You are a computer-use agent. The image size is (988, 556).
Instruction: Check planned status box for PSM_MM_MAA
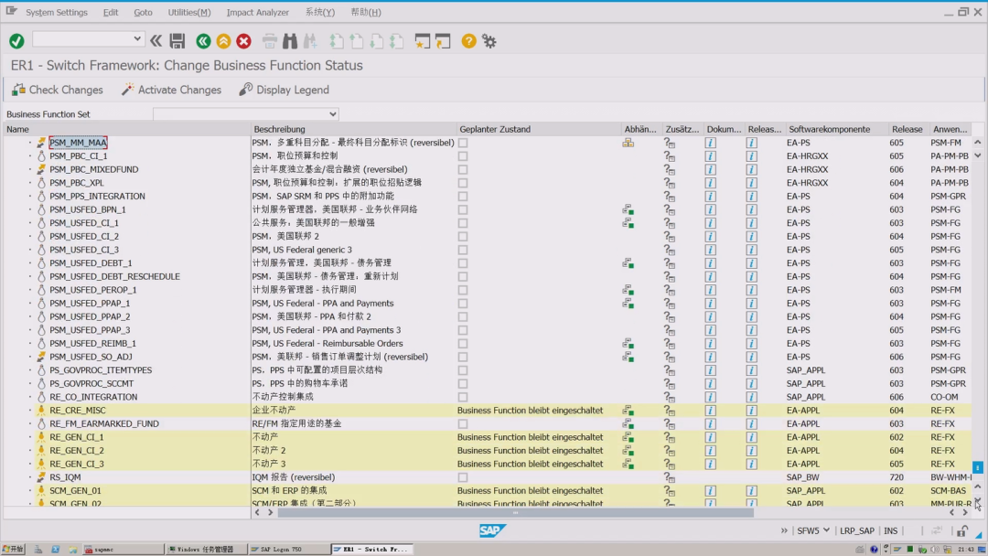463,143
